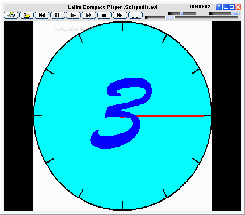Click the open disc icon button
The width and height of the screenshot is (245, 215).
pyautogui.click(x=11, y=15)
